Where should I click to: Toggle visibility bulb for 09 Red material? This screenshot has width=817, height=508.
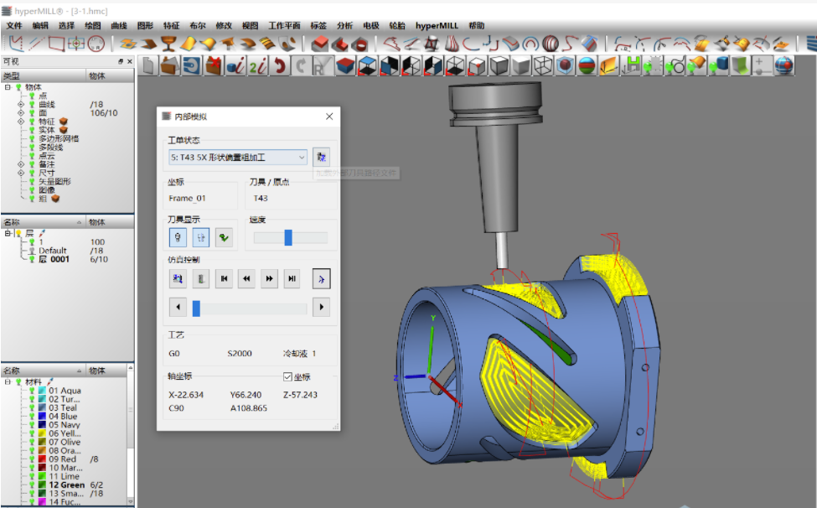pyautogui.click(x=33, y=459)
